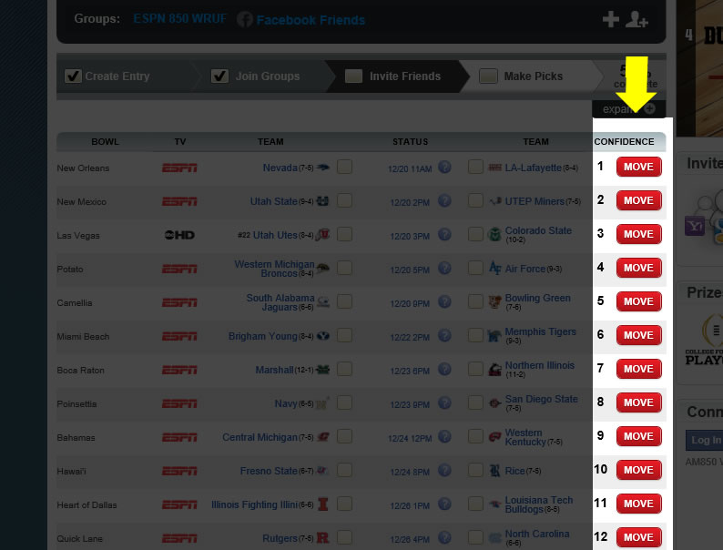Sort by STATUS column header
Screen dimensions: 723x550
411,141
